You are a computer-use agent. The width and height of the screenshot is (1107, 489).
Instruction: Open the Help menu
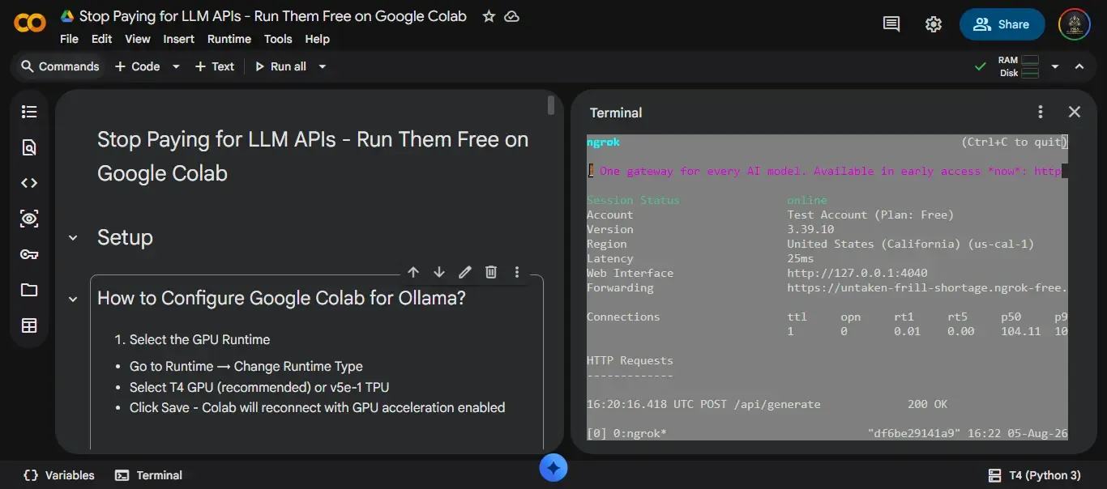318,39
